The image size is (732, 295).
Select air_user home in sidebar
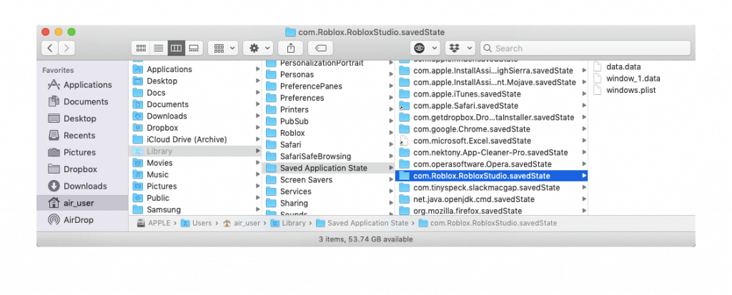[x=82, y=203]
